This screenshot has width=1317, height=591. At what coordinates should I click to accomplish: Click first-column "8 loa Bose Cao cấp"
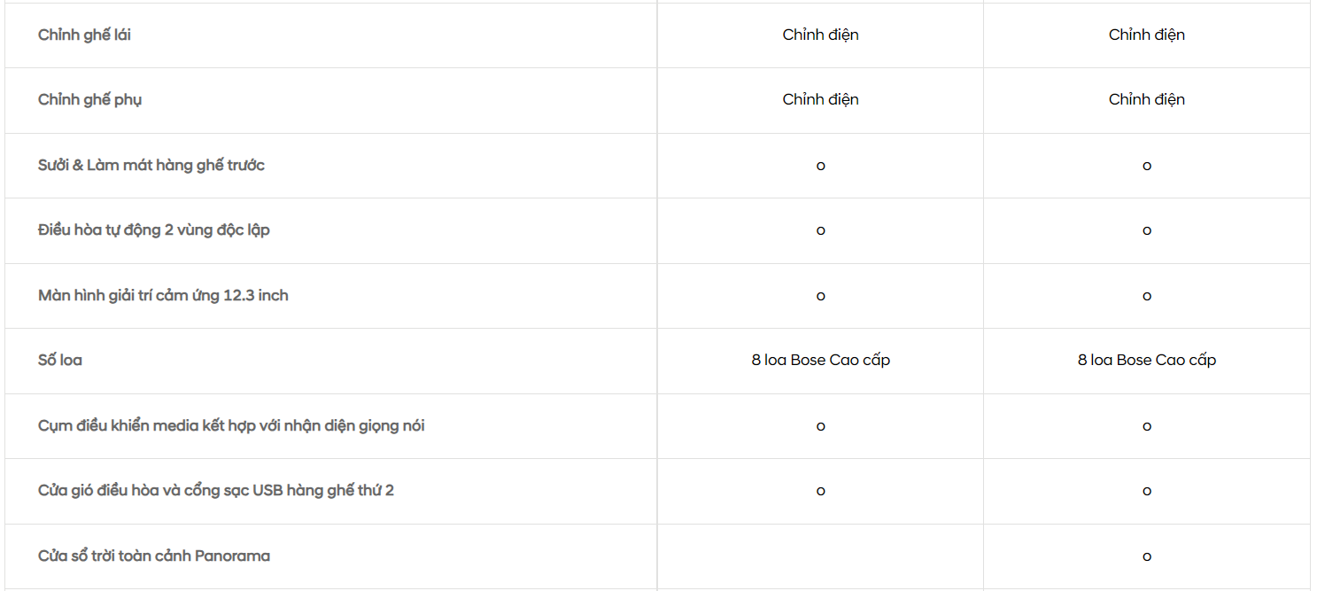point(820,360)
